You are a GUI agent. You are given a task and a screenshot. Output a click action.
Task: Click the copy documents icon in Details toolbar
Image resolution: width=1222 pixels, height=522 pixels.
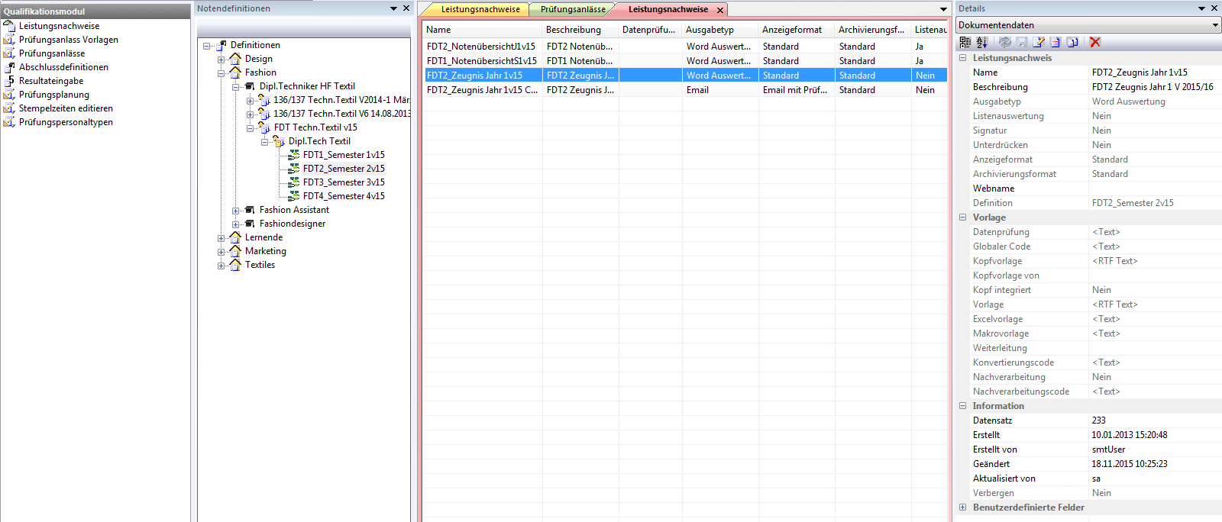click(1072, 43)
